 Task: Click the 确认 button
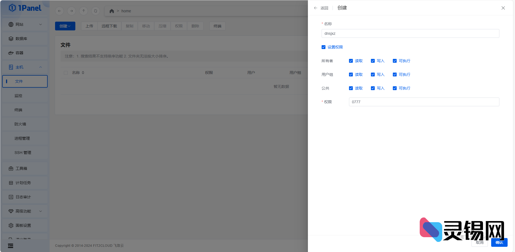pyautogui.click(x=499, y=242)
